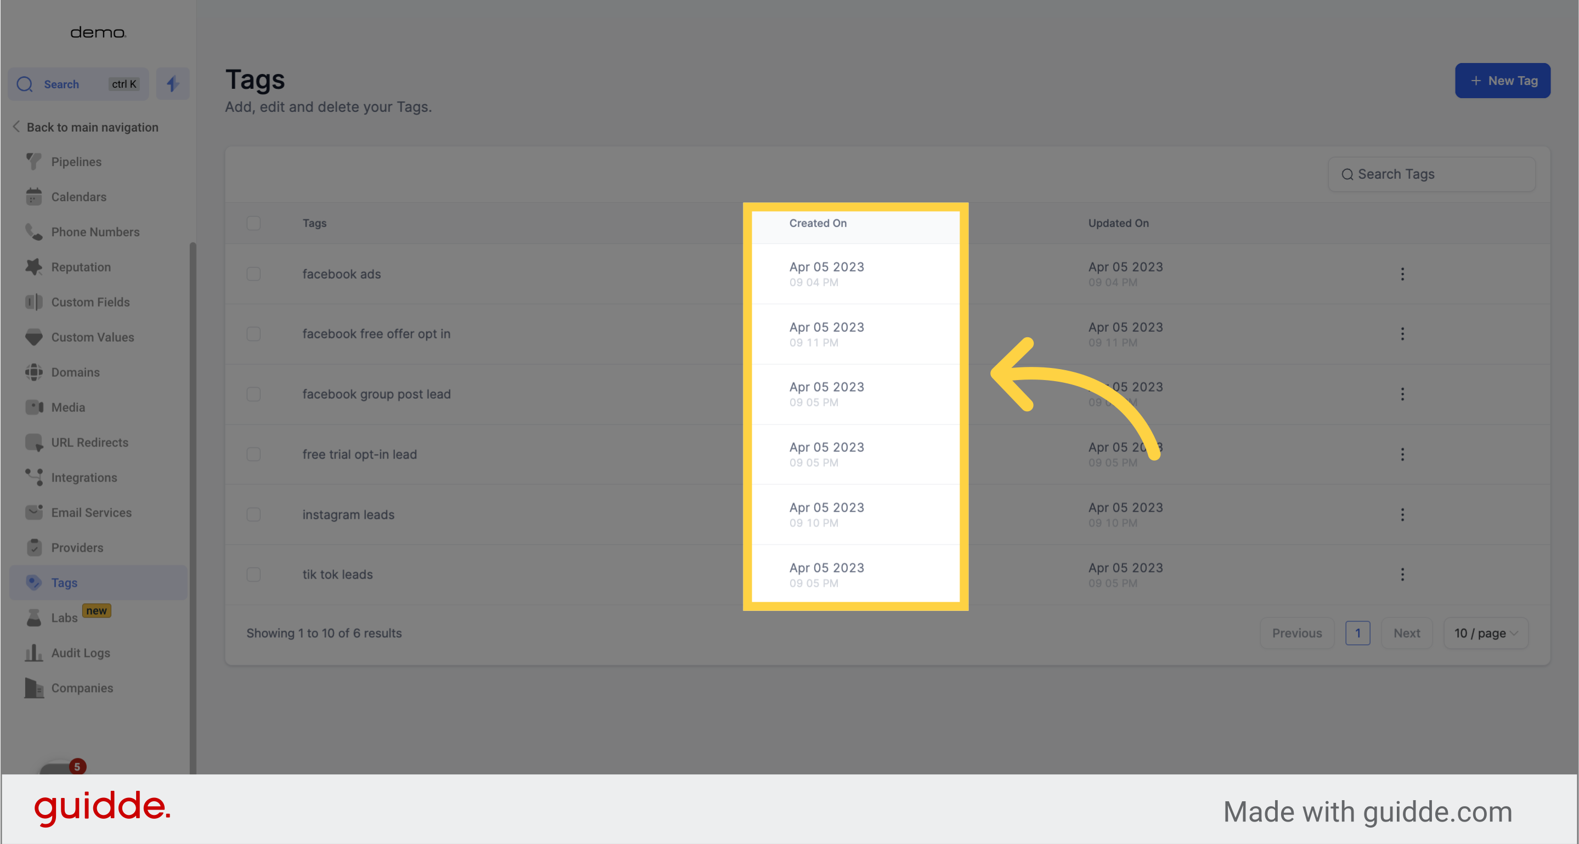This screenshot has width=1579, height=844.
Task: Click the Reputation star icon
Action: [x=33, y=267]
